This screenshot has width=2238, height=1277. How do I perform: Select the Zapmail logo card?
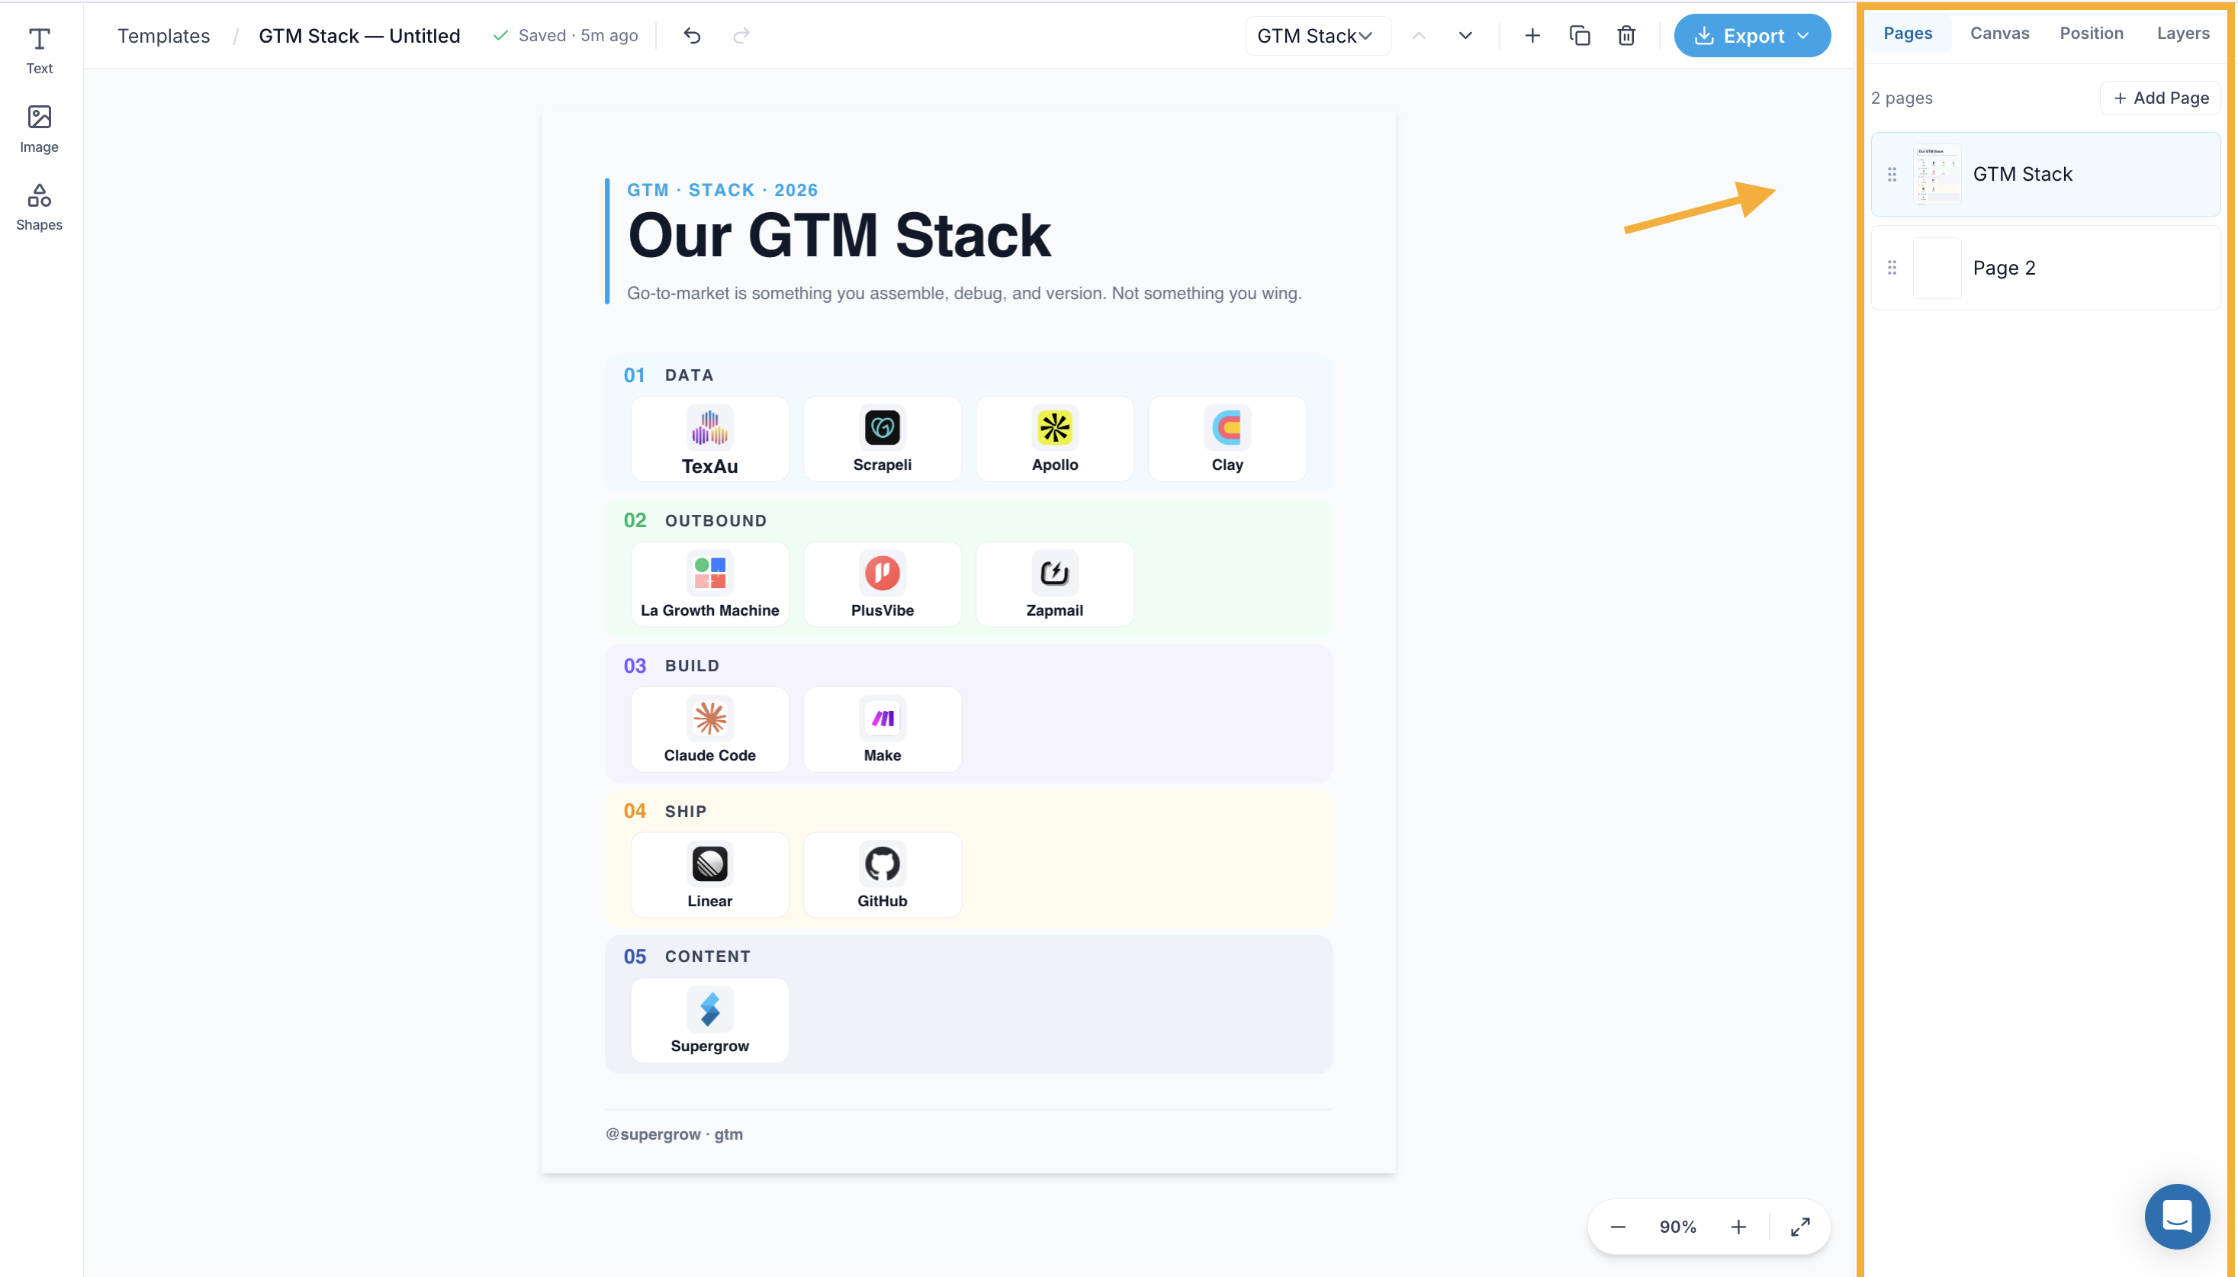(x=1055, y=584)
